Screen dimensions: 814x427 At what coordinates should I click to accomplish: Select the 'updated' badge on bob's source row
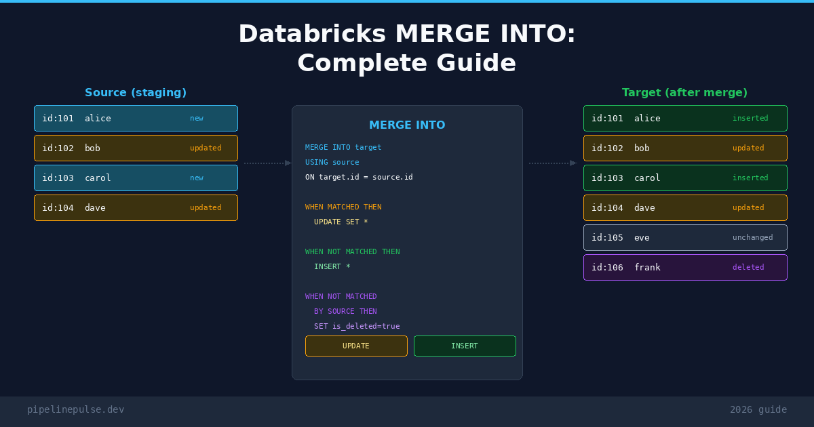point(206,148)
